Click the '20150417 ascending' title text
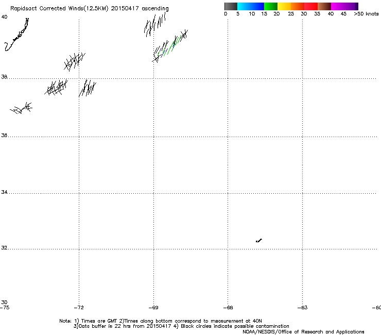This screenshot has height=335, width=381. coord(140,9)
